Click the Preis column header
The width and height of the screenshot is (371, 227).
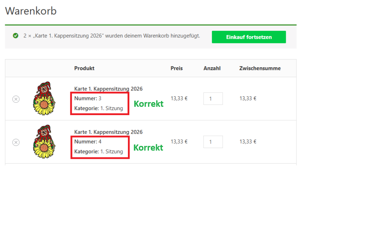pos(177,68)
